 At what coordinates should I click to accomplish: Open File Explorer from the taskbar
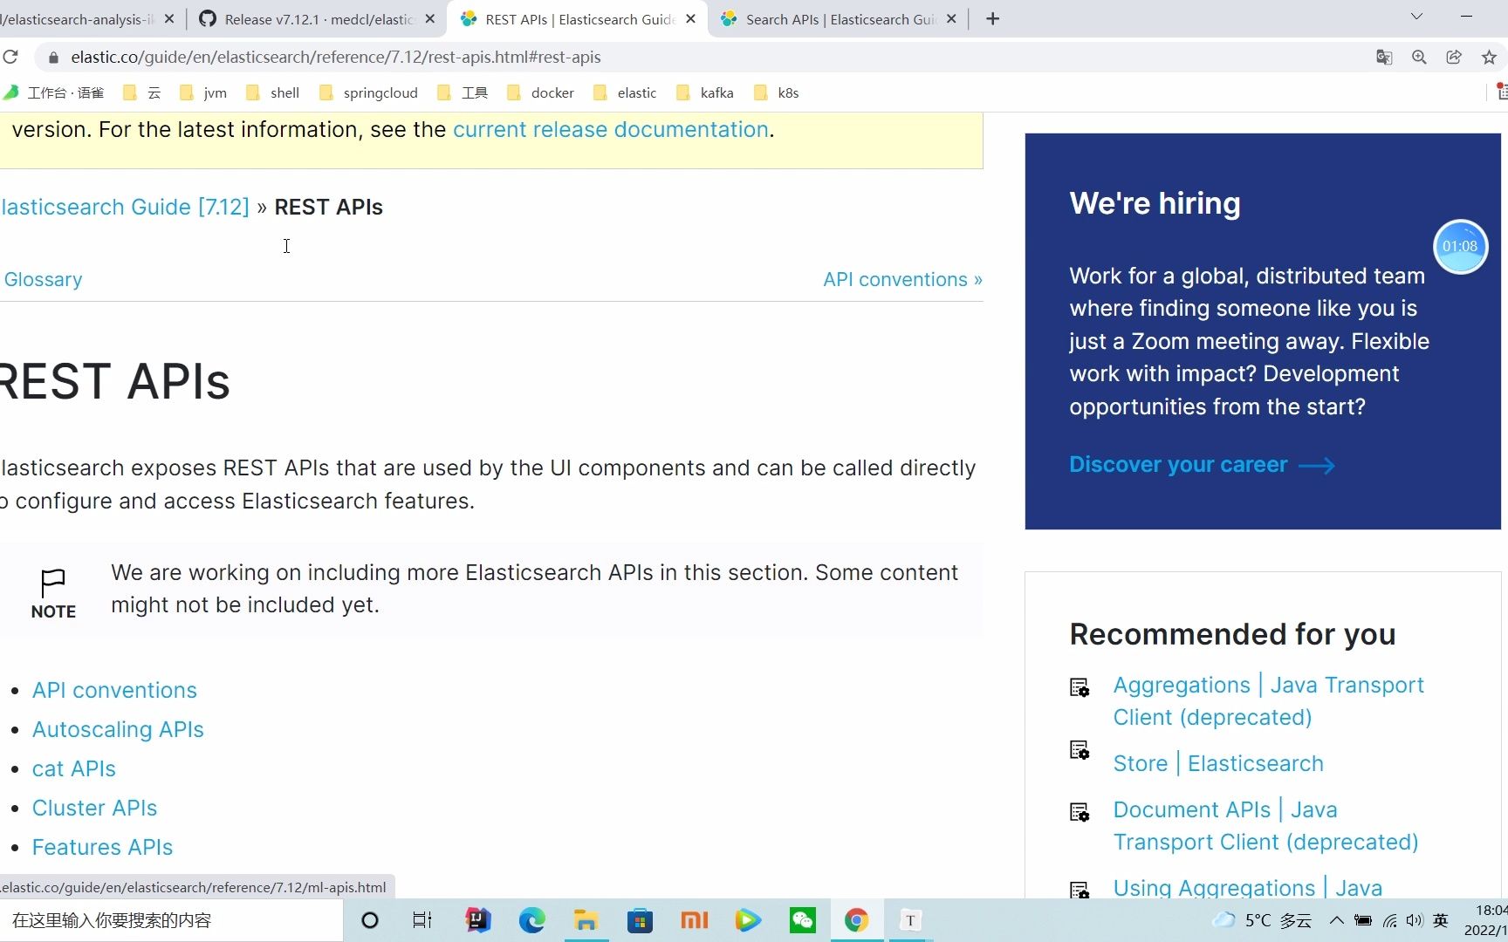[x=586, y=920]
